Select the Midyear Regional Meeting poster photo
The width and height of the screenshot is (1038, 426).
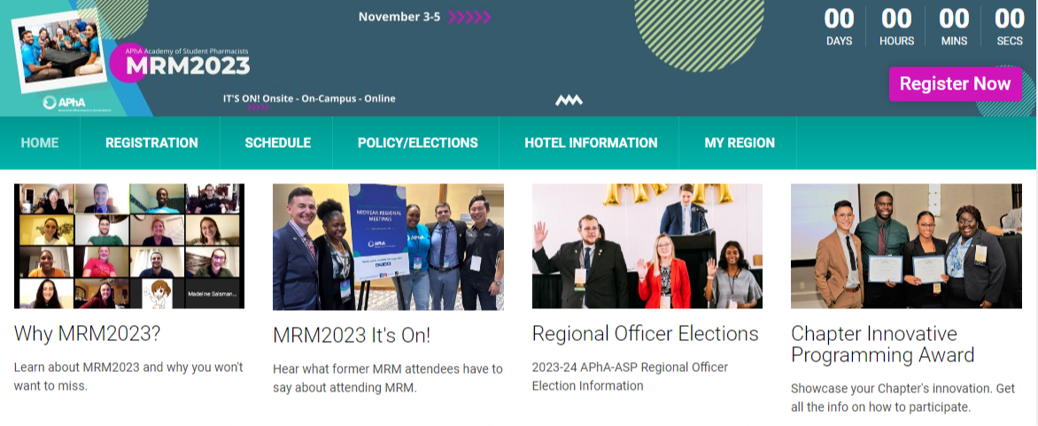click(388, 246)
